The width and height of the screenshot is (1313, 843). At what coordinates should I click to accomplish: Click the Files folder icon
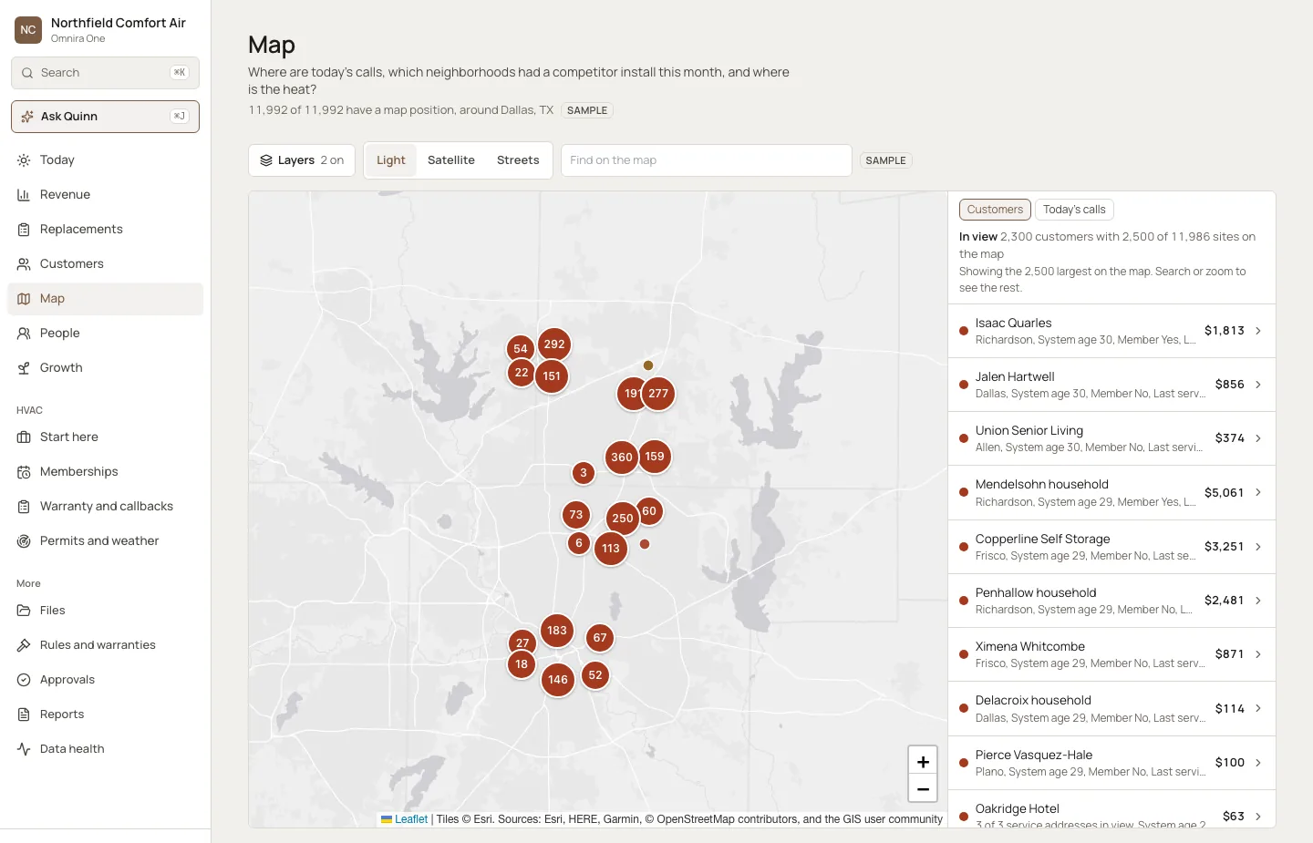24,611
